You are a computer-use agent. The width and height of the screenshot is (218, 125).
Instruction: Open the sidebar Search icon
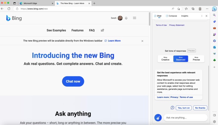[214, 15]
